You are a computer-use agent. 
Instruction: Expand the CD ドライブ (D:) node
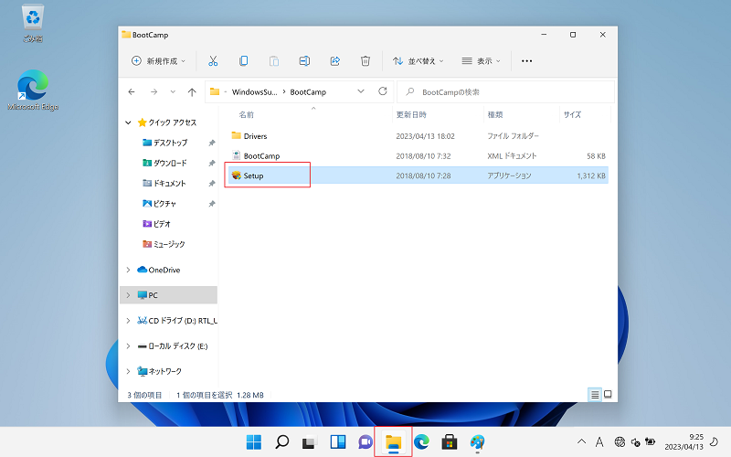[128, 321]
